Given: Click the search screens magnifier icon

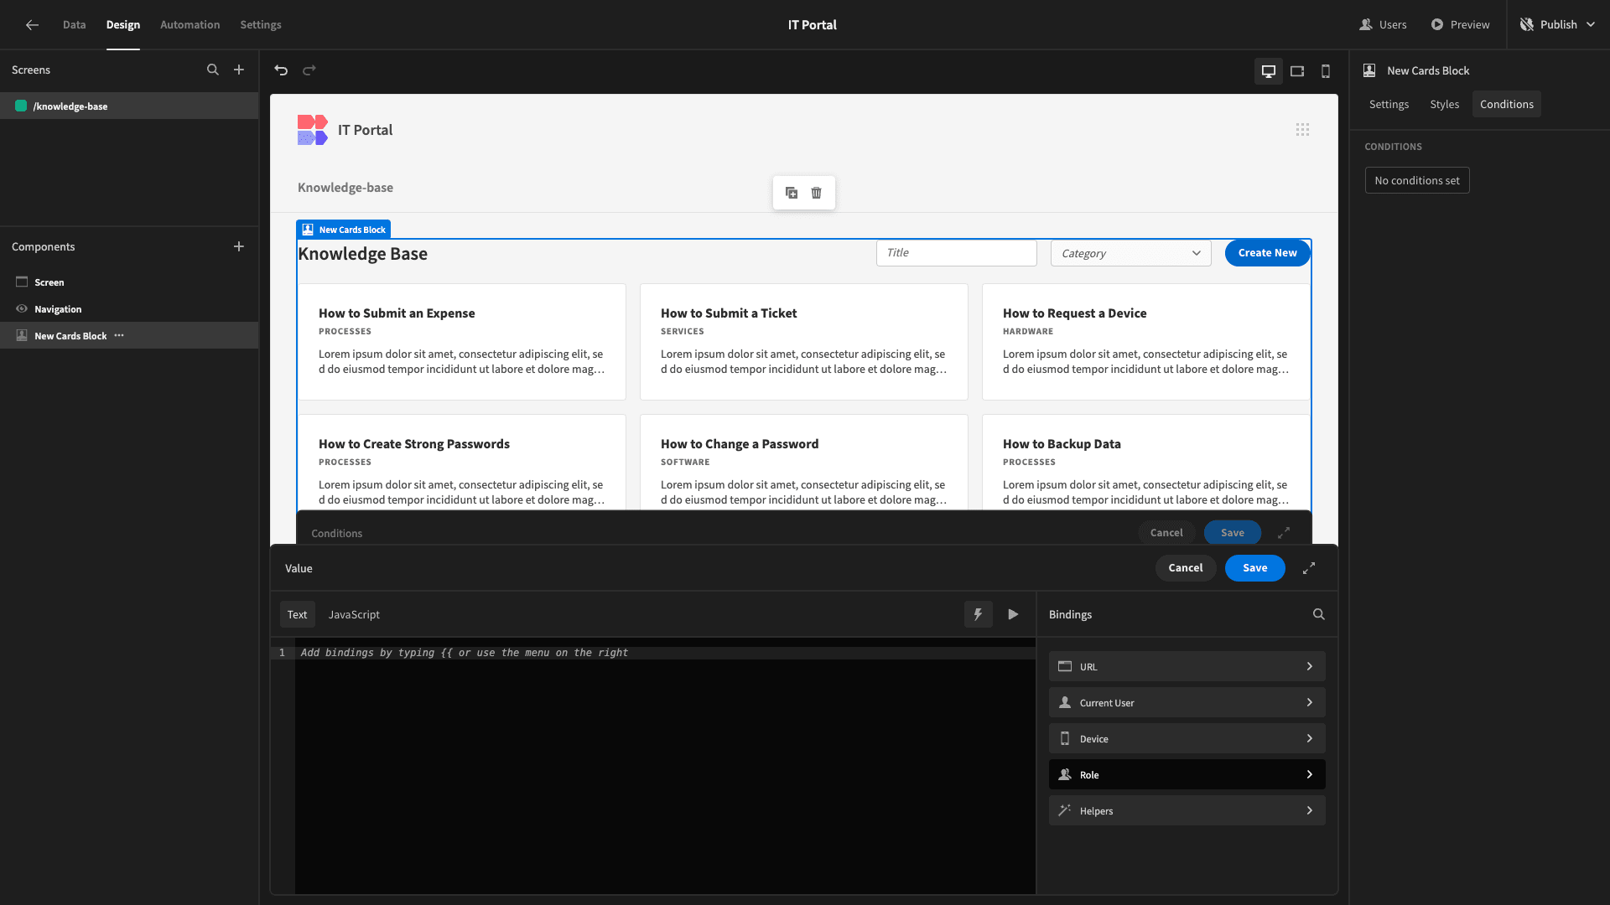Looking at the screenshot, I should point(213,70).
